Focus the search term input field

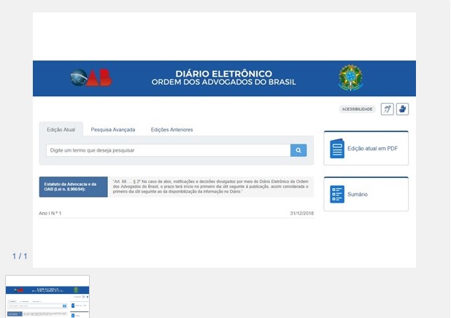coord(169,150)
